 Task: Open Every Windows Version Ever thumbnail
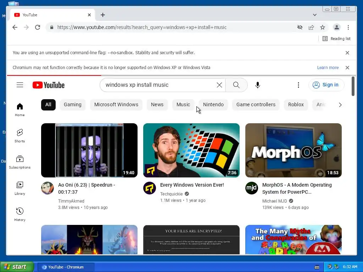[191, 150]
